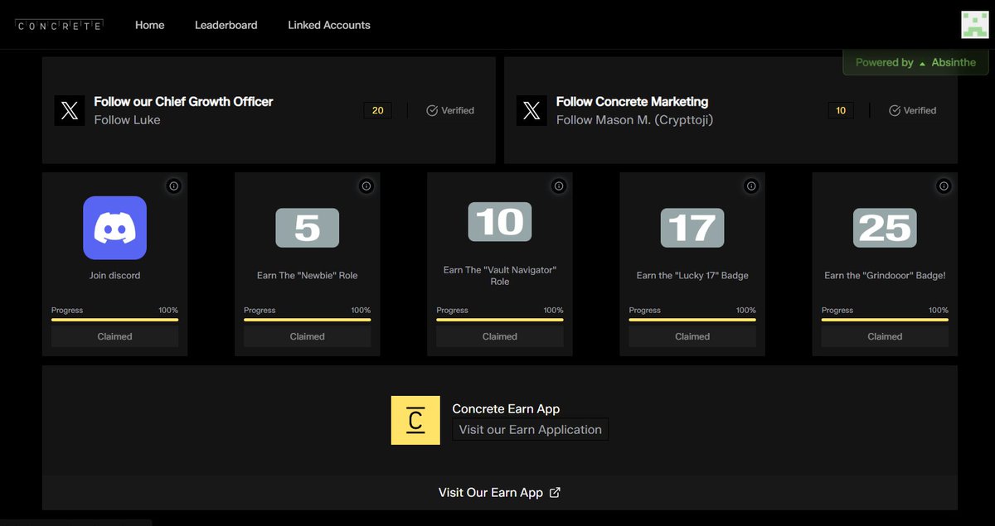Viewport: 995px width, 526px height.
Task: Click 'Visit our Earn Application' subtitle
Action: 531,429
